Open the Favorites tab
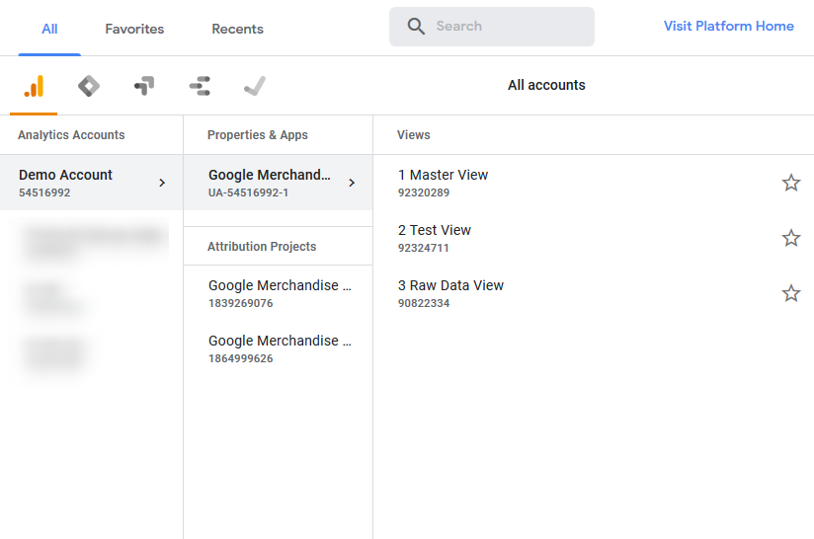 134,29
